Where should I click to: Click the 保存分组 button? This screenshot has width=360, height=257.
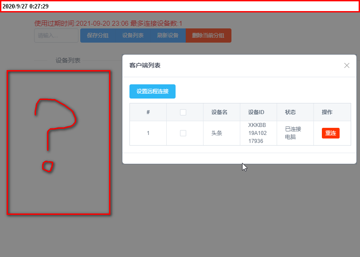tap(98, 36)
